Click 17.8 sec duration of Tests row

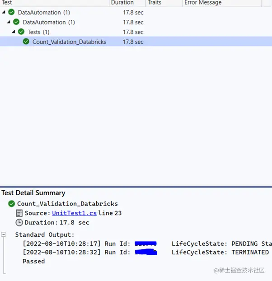[133, 32]
